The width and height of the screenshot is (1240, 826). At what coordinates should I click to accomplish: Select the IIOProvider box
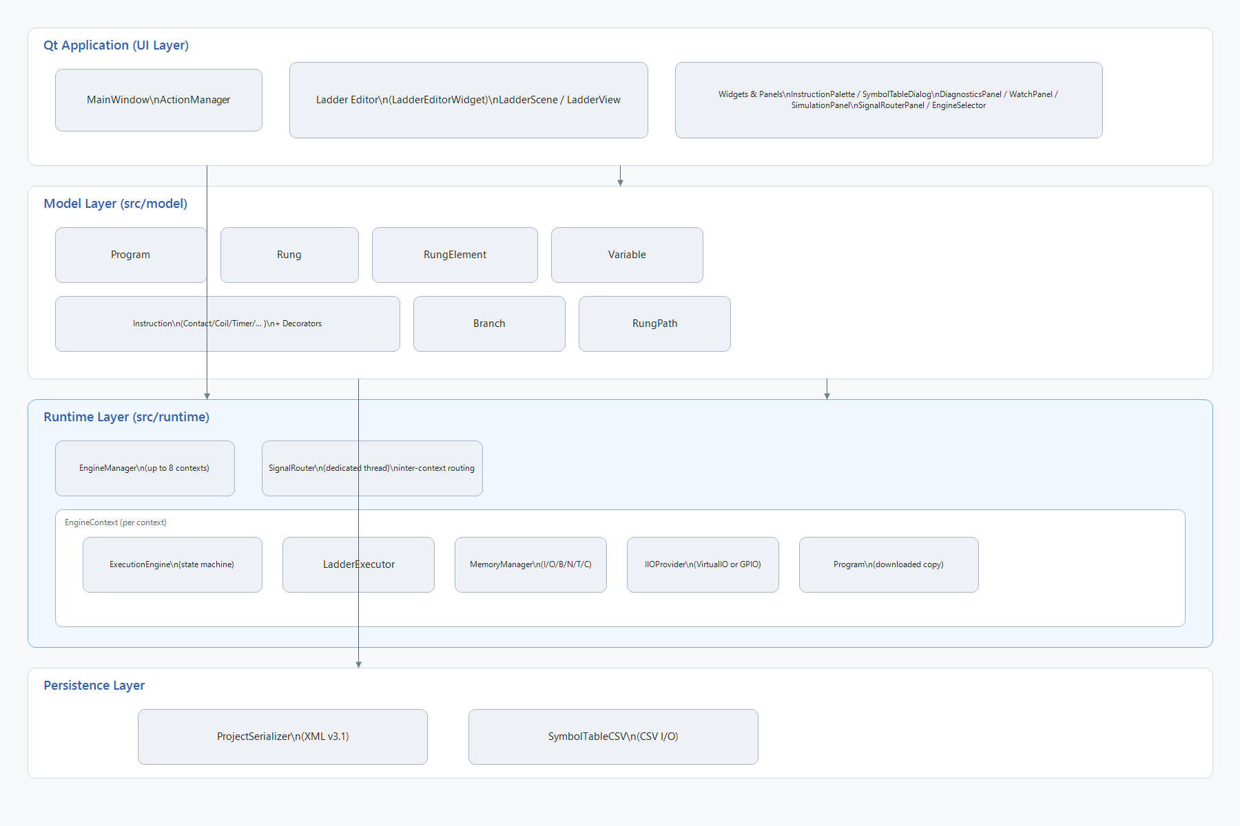point(703,564)
